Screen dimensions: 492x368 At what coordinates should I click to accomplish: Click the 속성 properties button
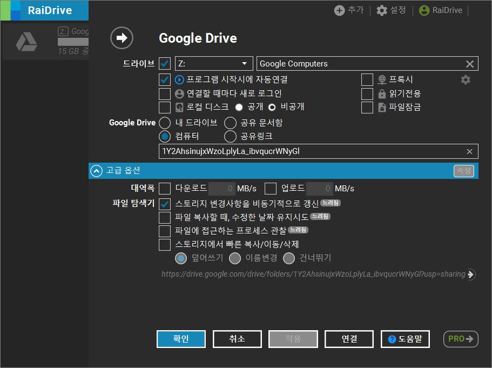463,171
